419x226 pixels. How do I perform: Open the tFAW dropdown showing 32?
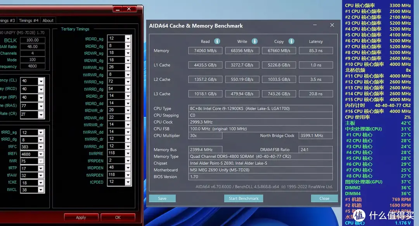(x=41, y=176)
